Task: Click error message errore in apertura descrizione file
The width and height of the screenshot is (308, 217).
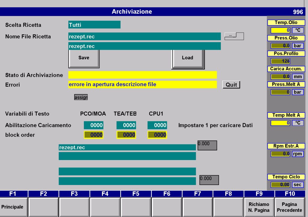Action: pyautogui.click(x=143, y=84)
